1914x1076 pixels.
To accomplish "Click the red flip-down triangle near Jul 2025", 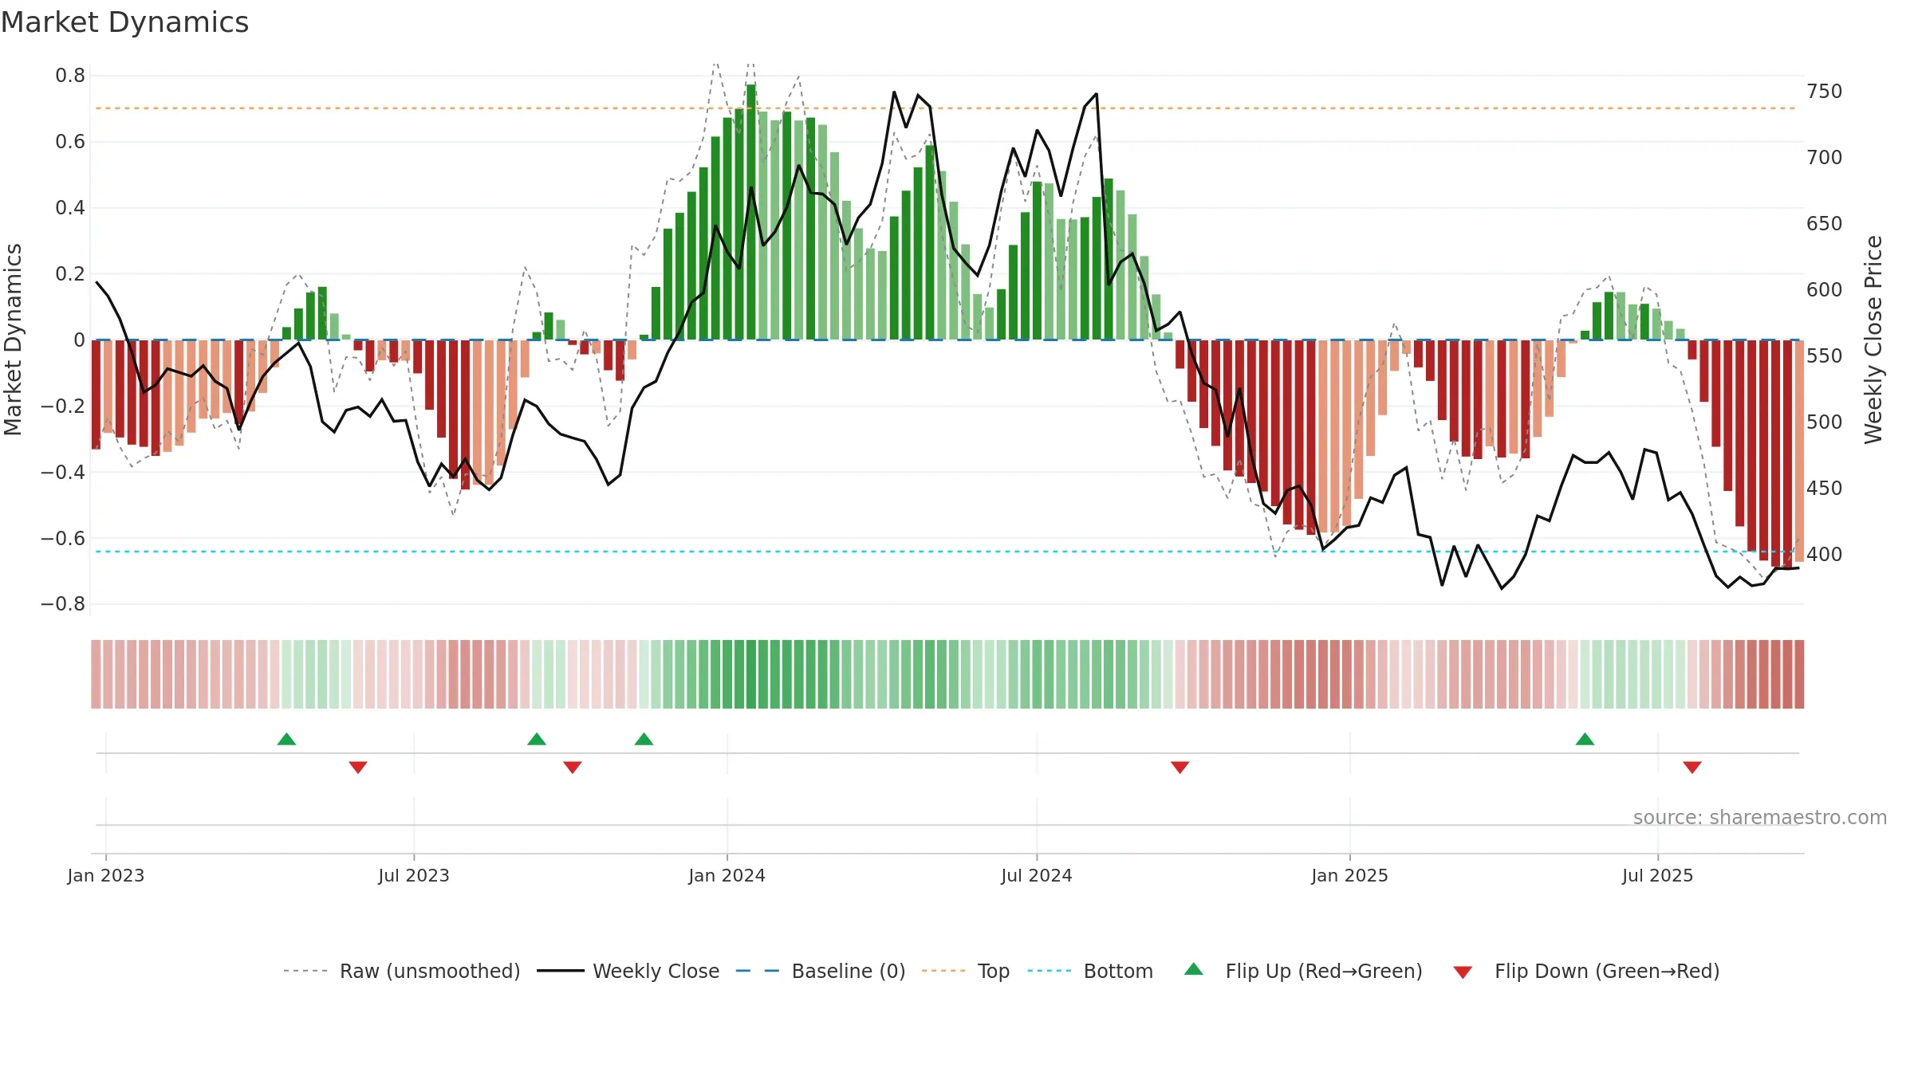I will point(1692,767).
